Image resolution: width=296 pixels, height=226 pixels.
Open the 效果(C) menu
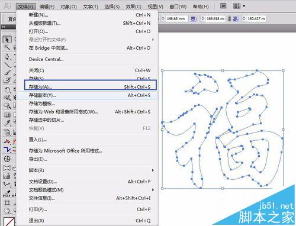coord(134,7)
